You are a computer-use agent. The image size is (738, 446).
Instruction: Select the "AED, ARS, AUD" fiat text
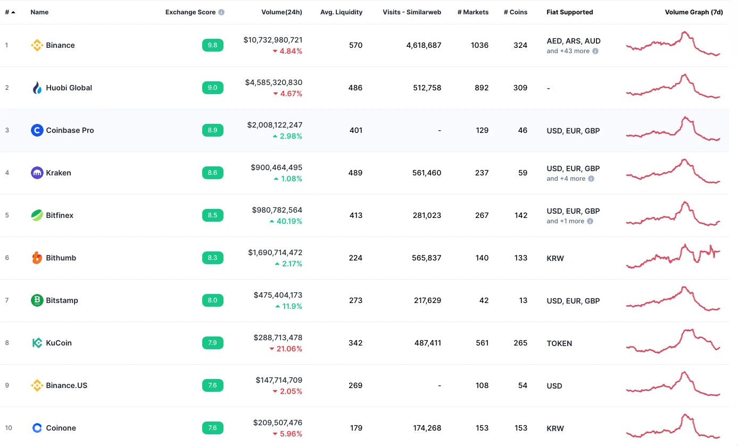coord(574,41)
